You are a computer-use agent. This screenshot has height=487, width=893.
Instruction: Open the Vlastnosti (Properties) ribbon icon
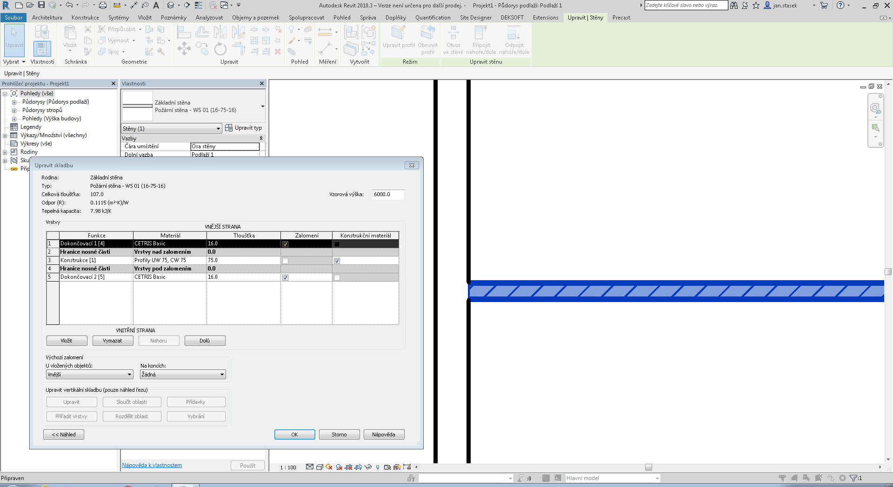42,48
